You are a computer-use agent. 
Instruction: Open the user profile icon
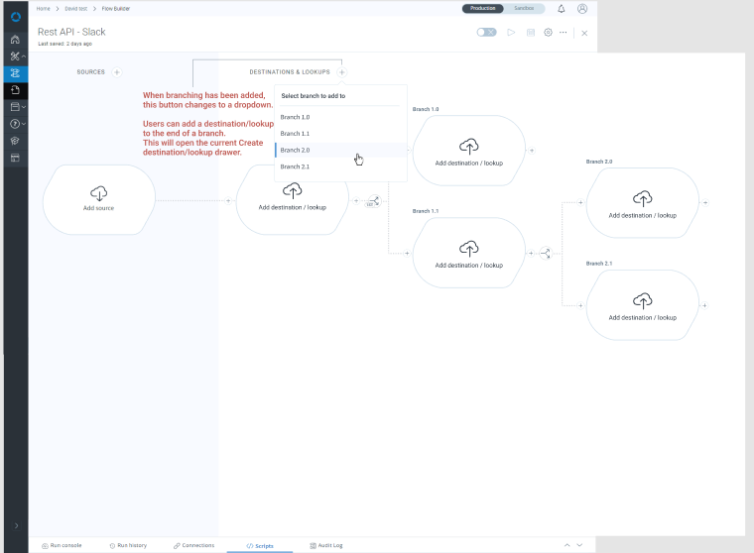click(582, 9)
